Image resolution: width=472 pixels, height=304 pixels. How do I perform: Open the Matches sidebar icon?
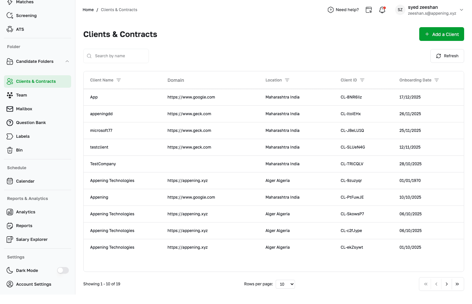(10, 2)
